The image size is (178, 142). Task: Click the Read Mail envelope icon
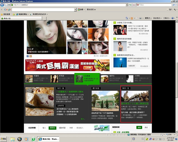click(137, 18)
